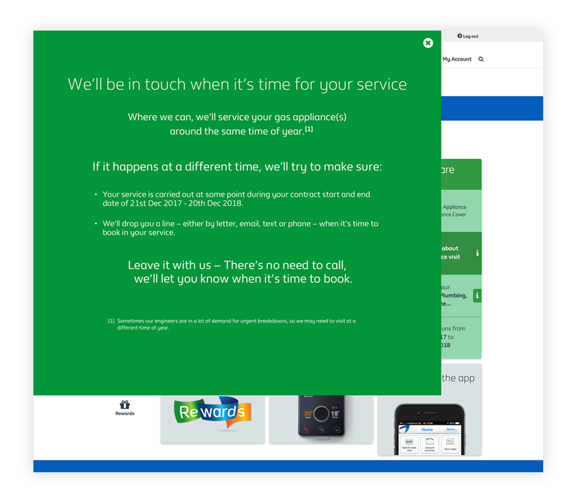This screenshot has width=576, height=504.
Task: Tap Your usage icon on phone image
Action: tap(450, 444)
